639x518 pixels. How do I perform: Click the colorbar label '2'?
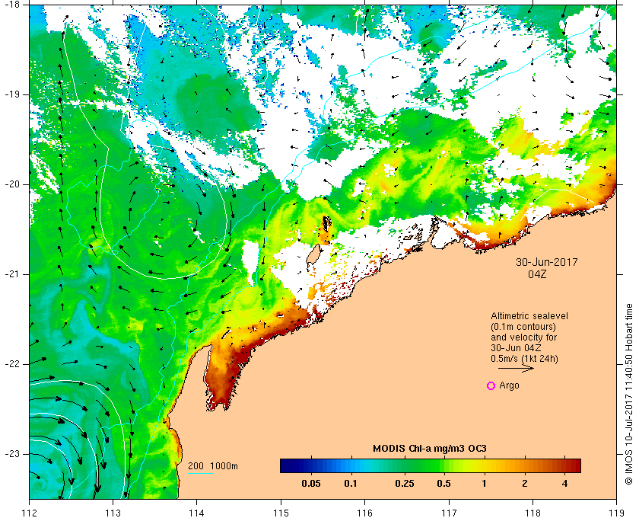click(524, 484)
